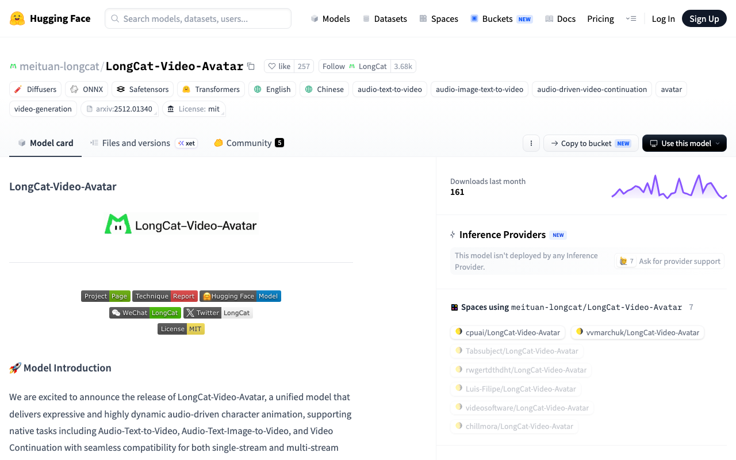The height and width of the screenshot is (460, 736).
Task: Click the LongCat-Video-Avatar logo banner image
Action: tap(181, 224)
